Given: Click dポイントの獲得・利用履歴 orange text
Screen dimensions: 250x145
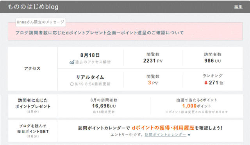Looking at the screenshot, I should pyautogui.click(x=163, y=128).
